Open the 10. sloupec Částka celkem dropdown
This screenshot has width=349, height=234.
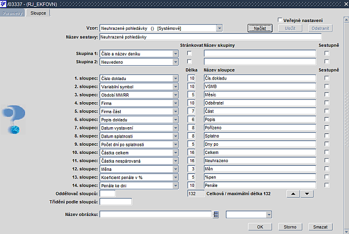tap(176, 153)
